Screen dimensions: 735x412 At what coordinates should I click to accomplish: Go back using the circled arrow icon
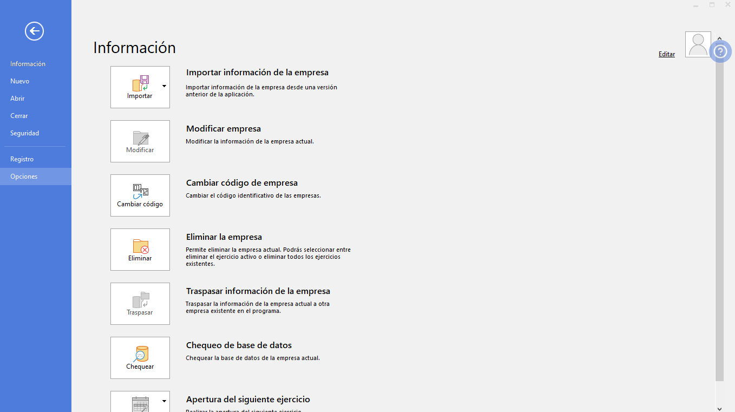[34, 31]
